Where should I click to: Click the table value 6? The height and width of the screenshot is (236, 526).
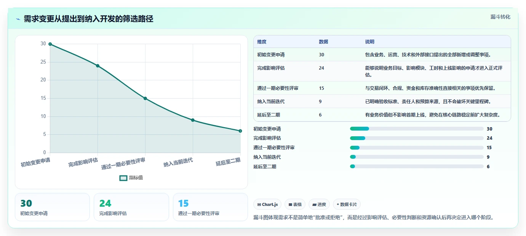point(320,115)
